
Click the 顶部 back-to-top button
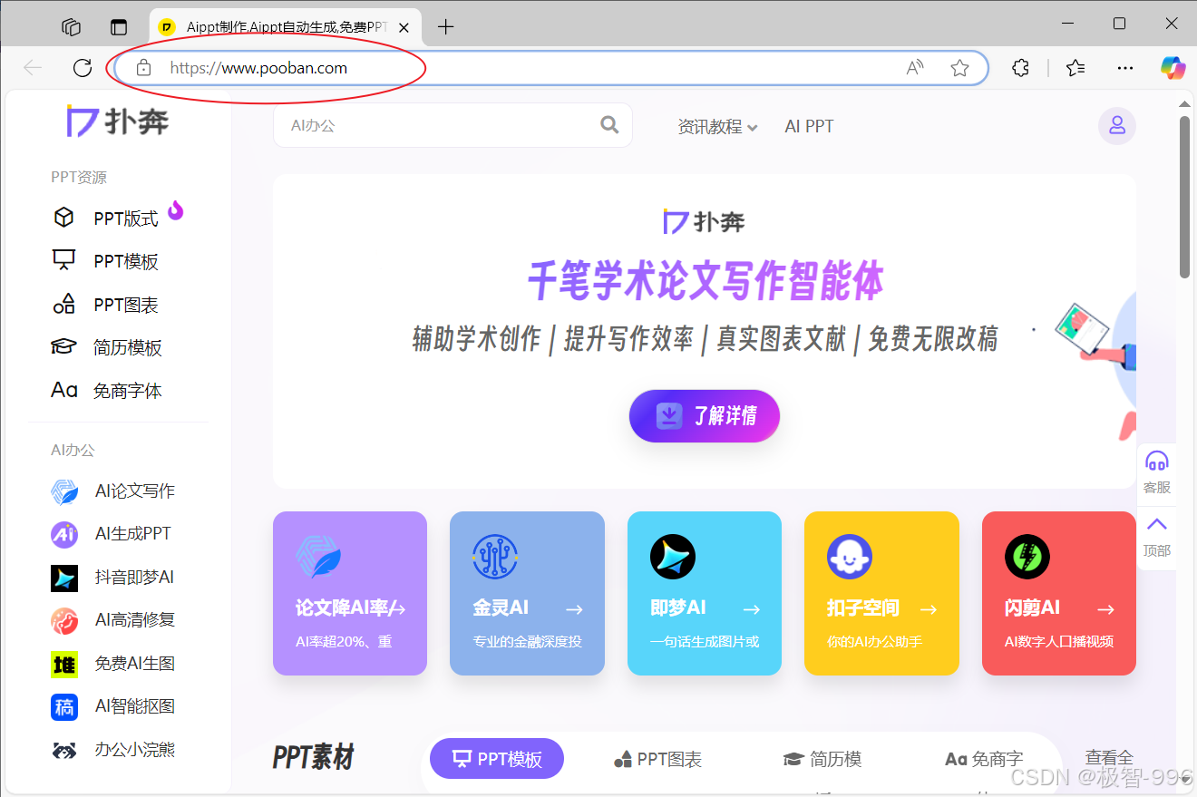(x=1157, y=536)
